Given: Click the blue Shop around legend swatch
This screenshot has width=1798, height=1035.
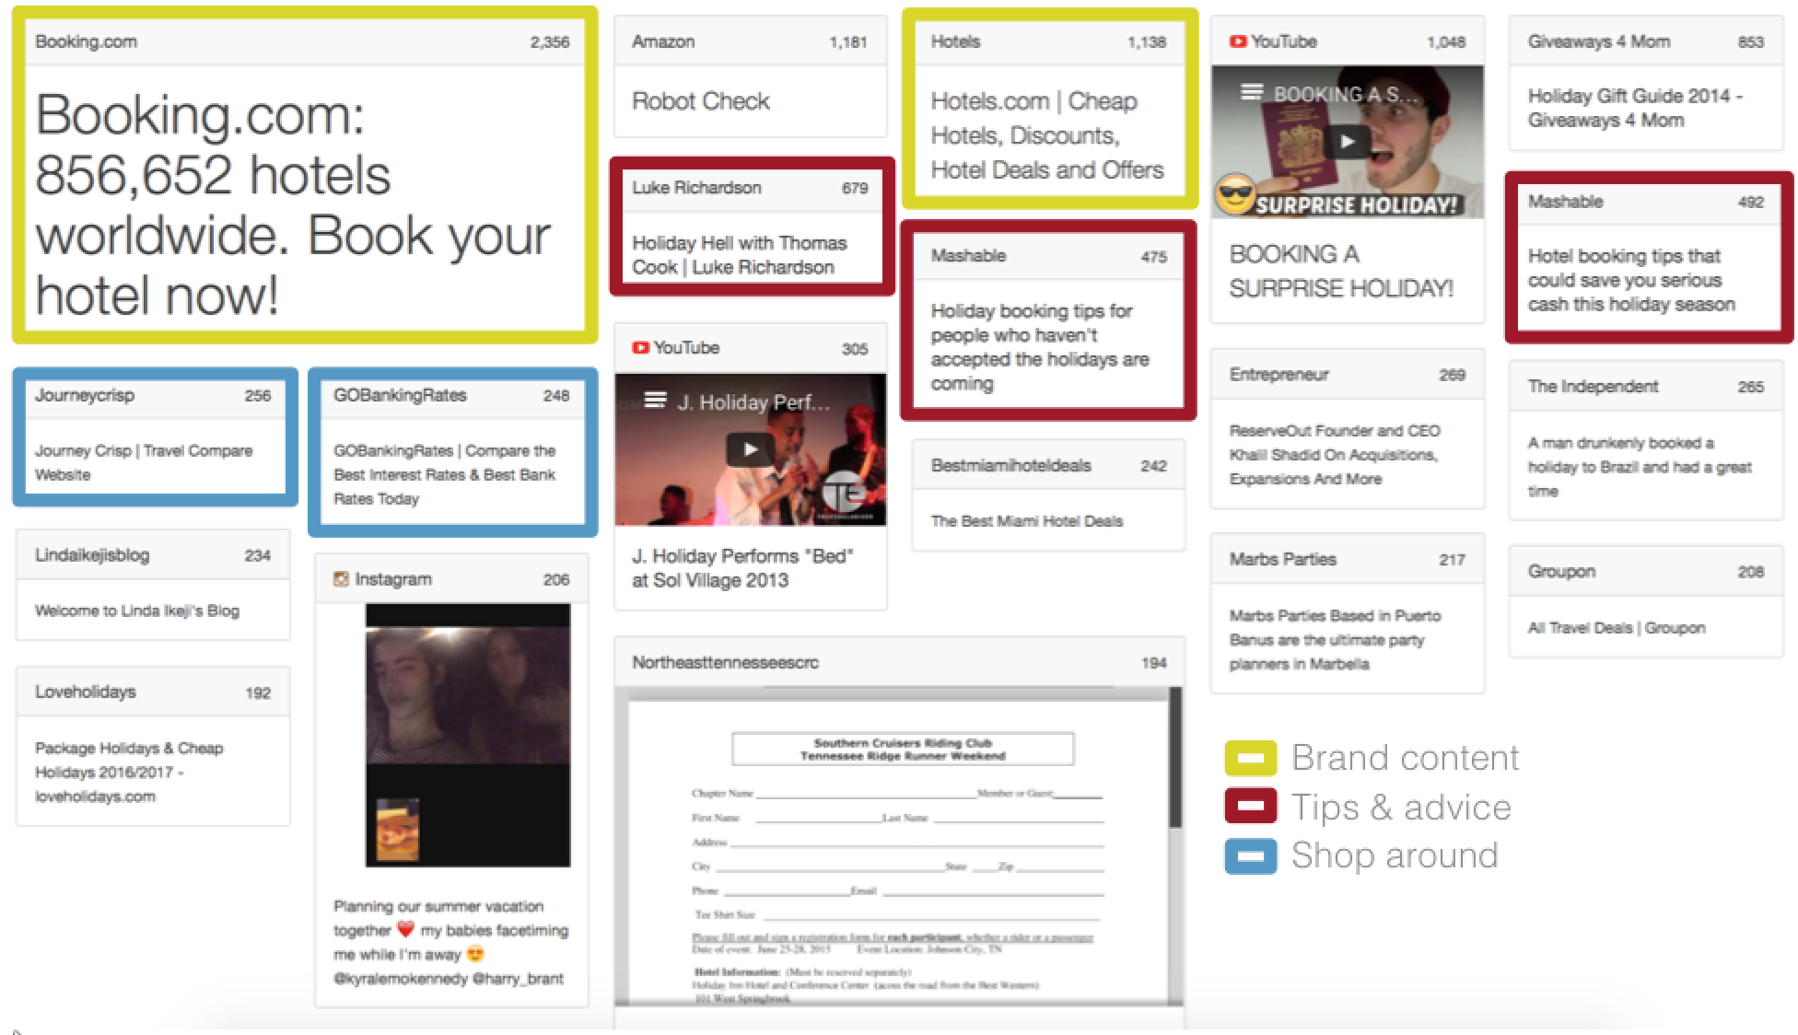Looking at the screenshot, I should pos(1250,856).
